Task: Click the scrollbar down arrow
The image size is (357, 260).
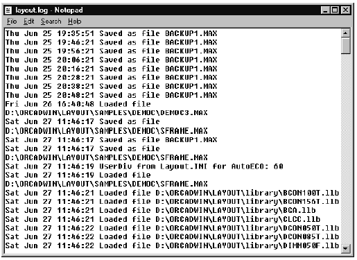Action: click(x=346, y=248)
